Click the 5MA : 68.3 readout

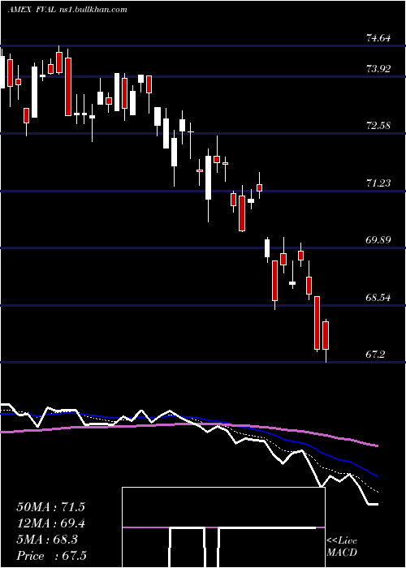point(47,540)
